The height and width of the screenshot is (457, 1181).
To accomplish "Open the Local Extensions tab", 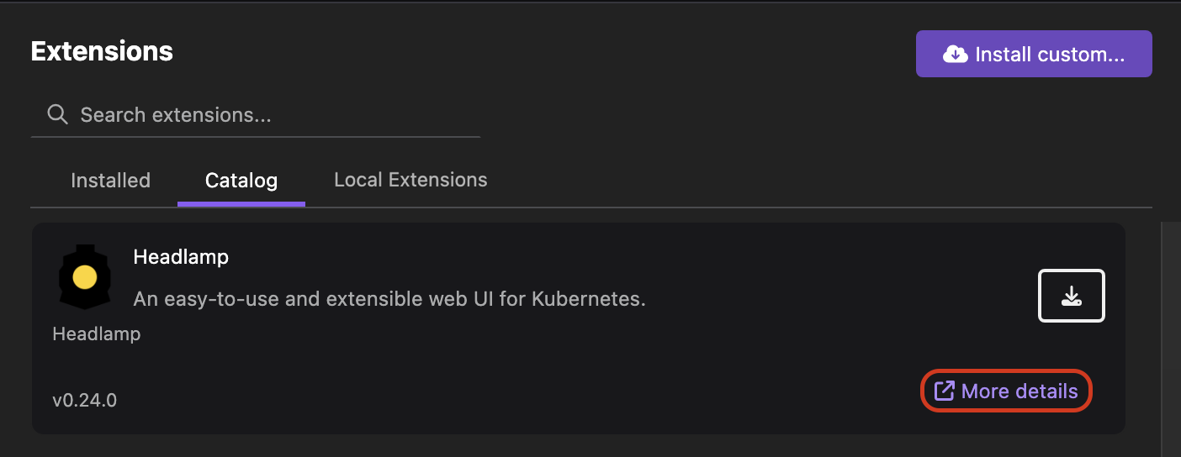I will [410, 180].
